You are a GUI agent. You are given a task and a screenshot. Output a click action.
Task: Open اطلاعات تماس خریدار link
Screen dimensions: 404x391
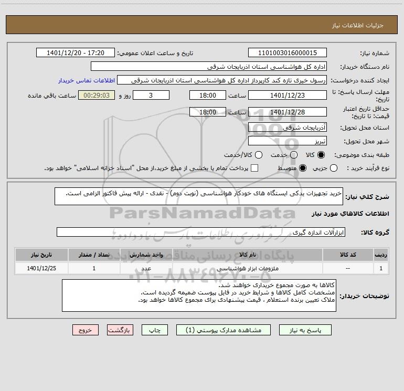click(x=87, y=80)
